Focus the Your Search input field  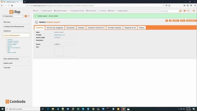169,11
